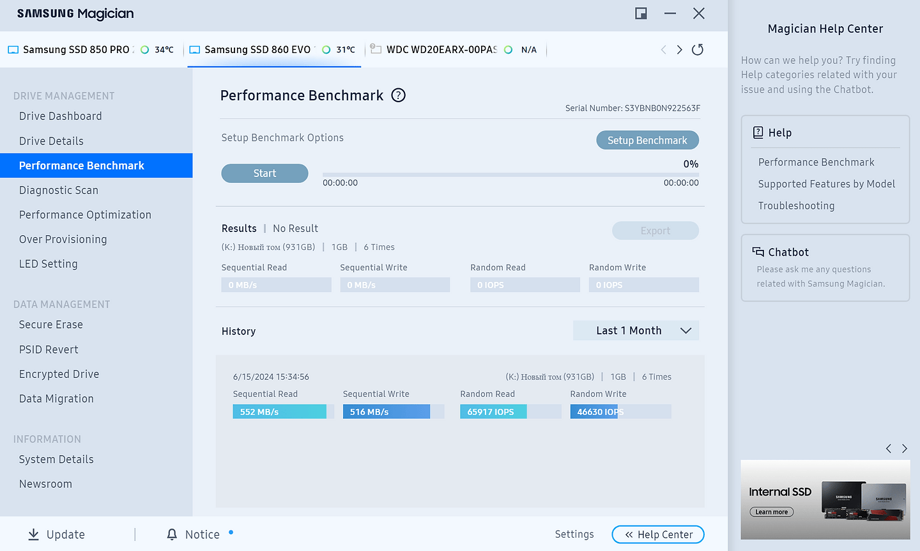Collapse the Help Center panel
The width and height of the screenshot is (920, 551).
point(658,534)
